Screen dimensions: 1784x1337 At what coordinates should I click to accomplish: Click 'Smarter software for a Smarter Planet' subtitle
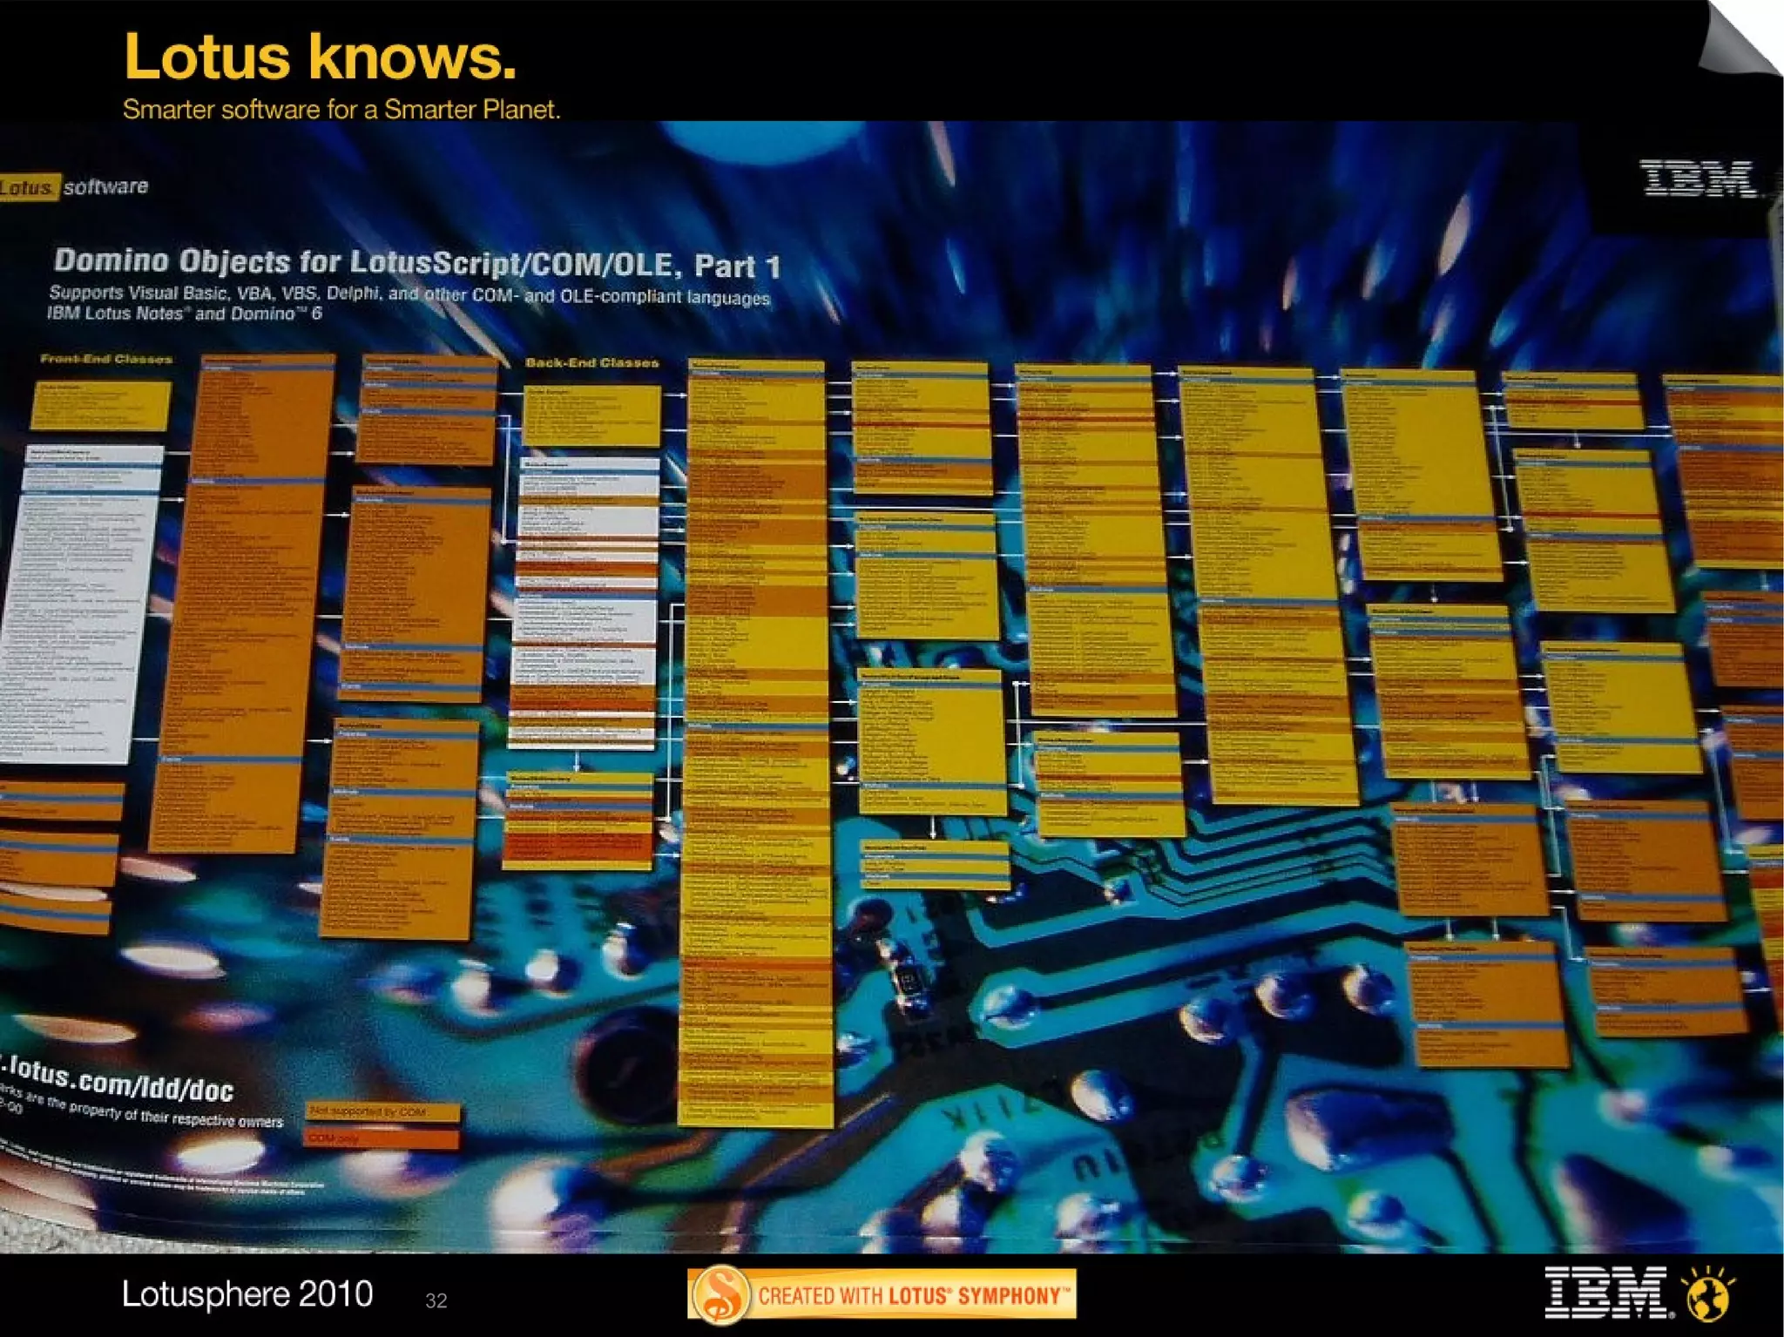pyautogui.click(x=341, y=110)
